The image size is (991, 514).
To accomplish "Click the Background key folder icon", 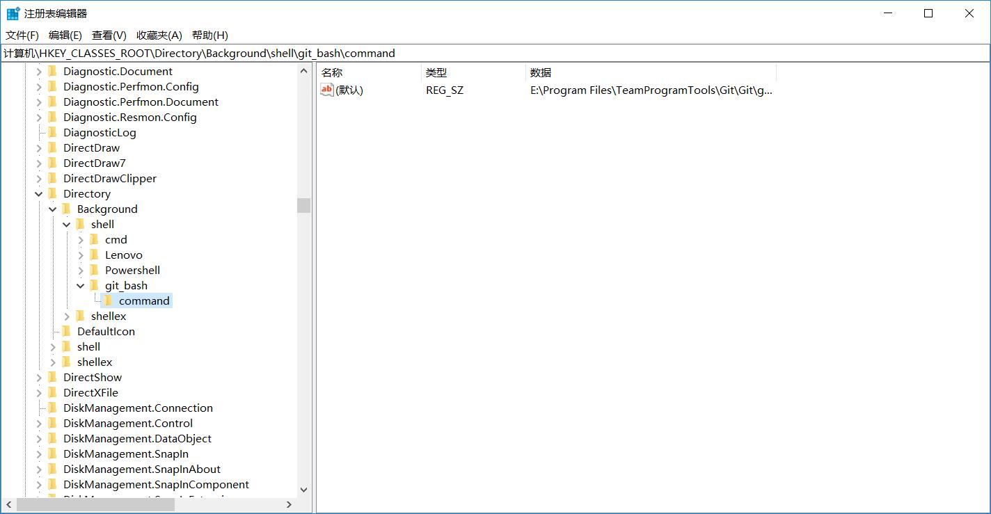I will click(x=65, y=209).
